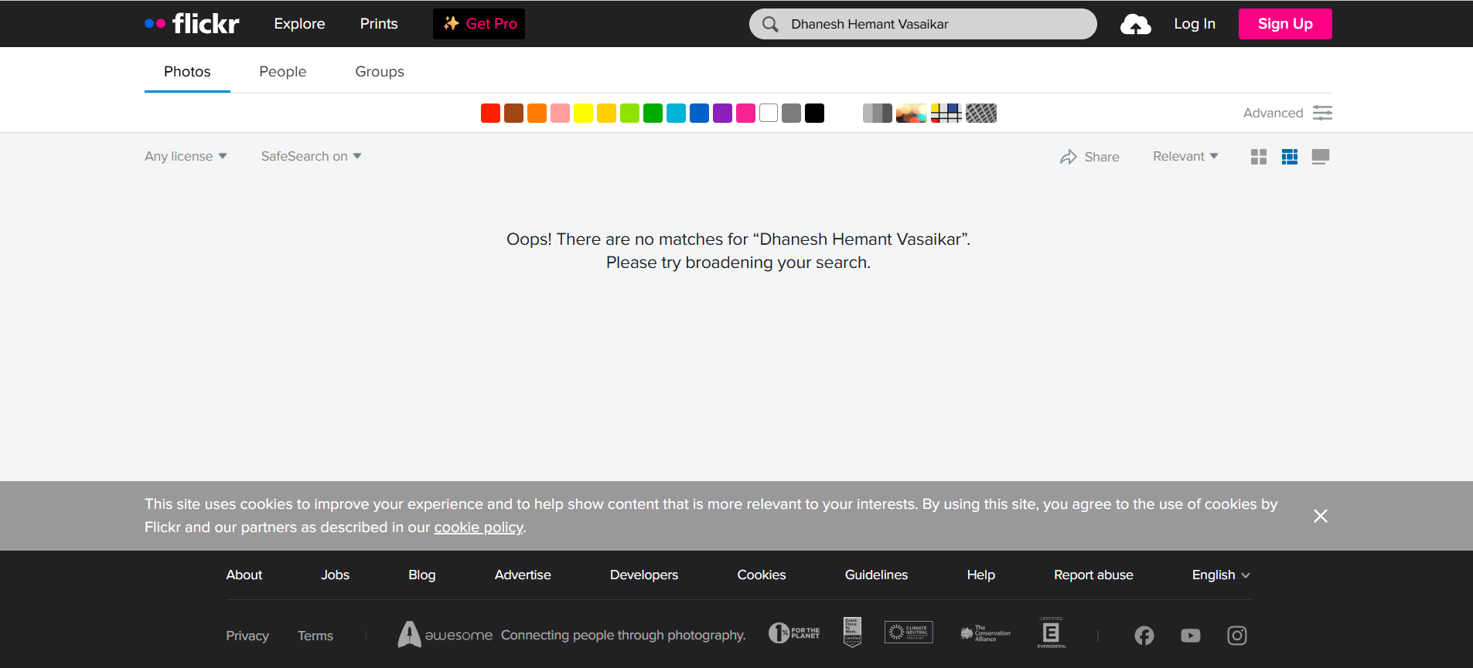Viewport: 1473px width, 668px height.
Task: Select the bright yellow color swatch
Action: (x=583, y=114)
